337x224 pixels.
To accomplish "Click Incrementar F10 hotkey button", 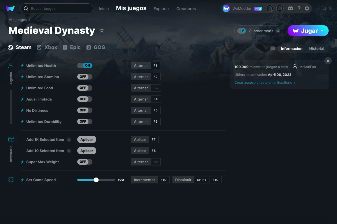I will (x=150, y=180).
